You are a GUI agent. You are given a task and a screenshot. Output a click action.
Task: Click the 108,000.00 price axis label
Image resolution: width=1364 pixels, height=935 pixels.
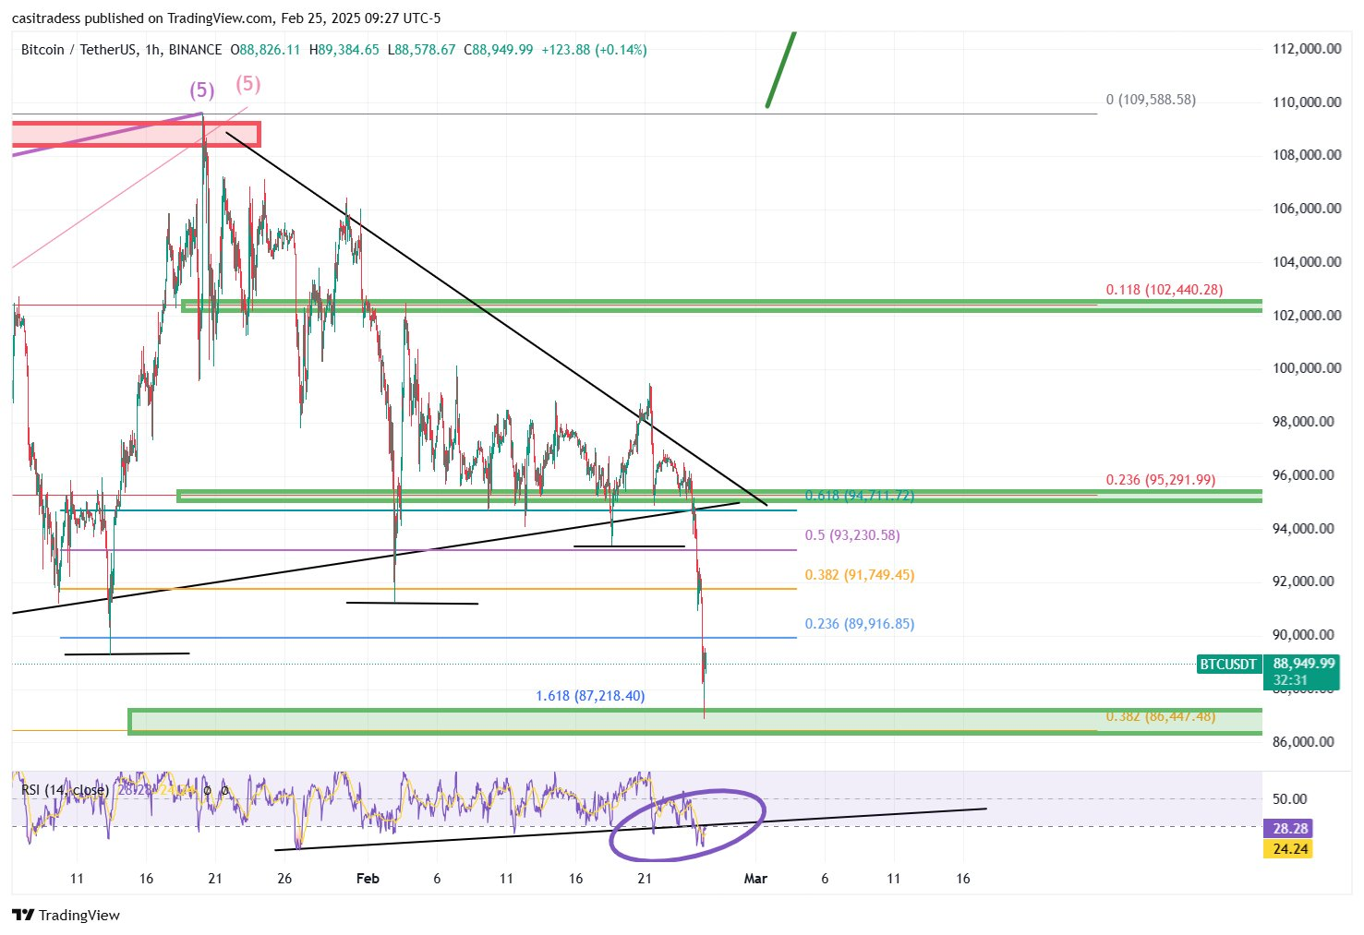coord(1307,154)
